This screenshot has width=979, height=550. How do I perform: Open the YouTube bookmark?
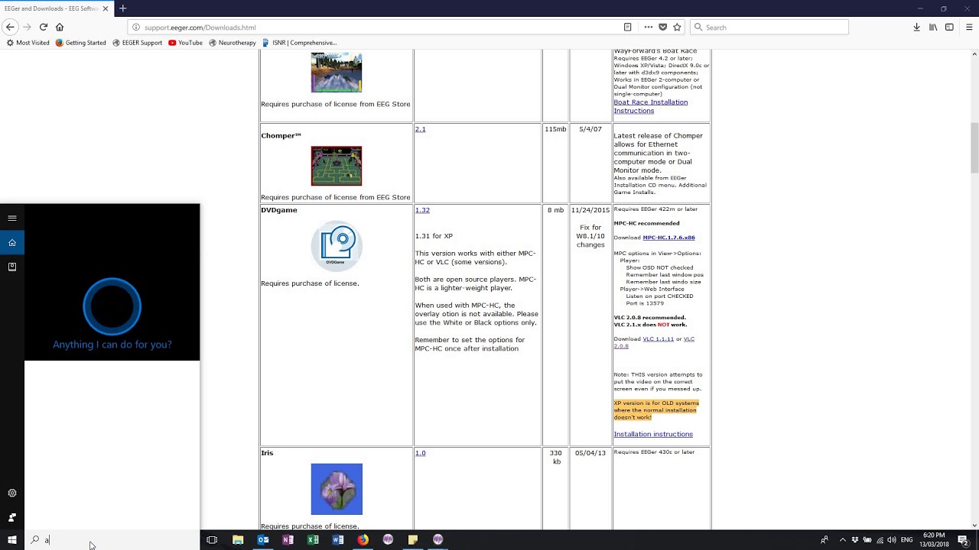(x=185, y=43)
